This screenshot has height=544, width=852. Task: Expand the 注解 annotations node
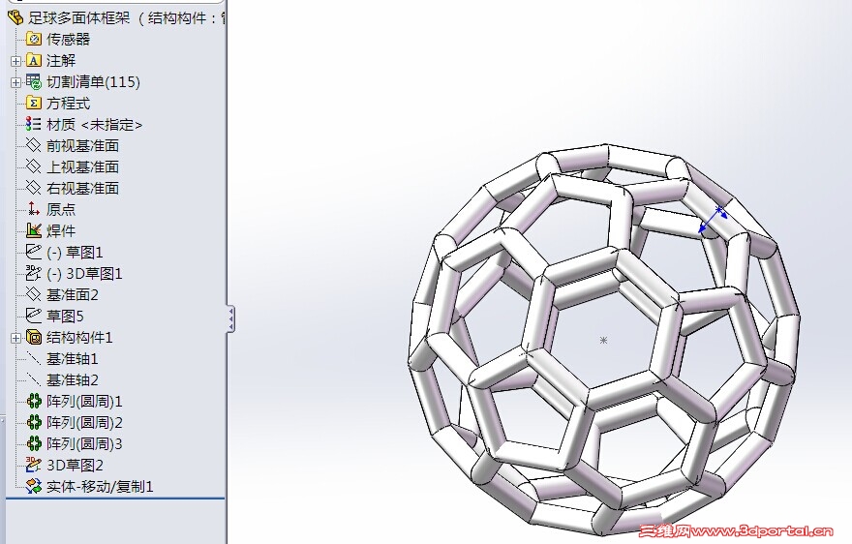(x=15, y=61)
